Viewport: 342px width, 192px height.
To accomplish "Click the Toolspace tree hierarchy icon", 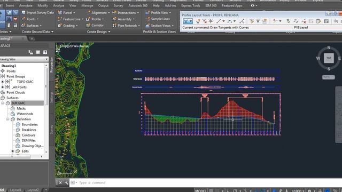I will pos(30,52).
